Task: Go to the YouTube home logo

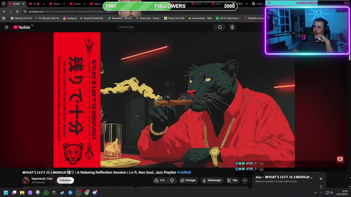Action: coord(22,27)
